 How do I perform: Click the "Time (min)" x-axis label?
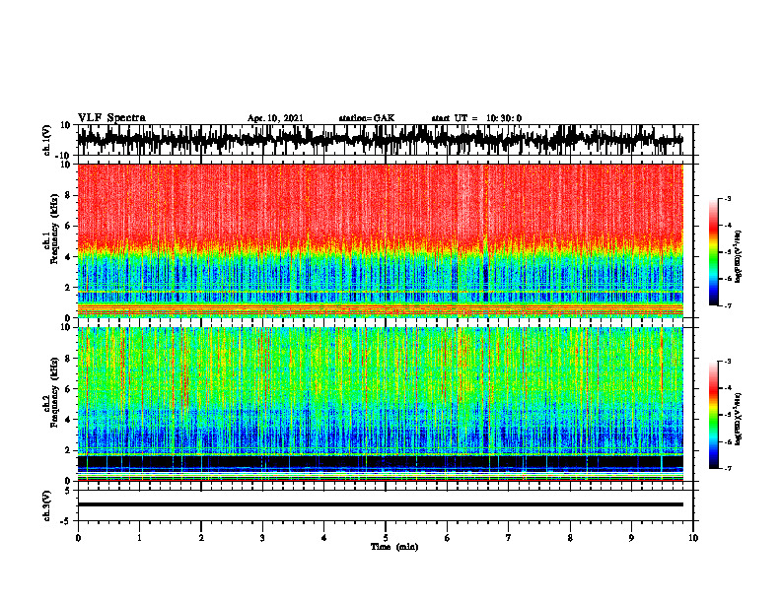pyautogui.click(x=394, y=547)
